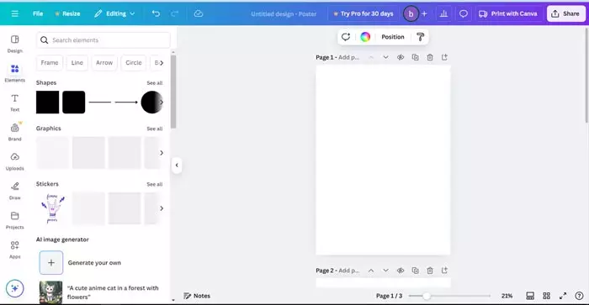This screenshot has height=305, width=589.
Task: Duplicate Page 1 using copy icon
Action: [415, 57]
